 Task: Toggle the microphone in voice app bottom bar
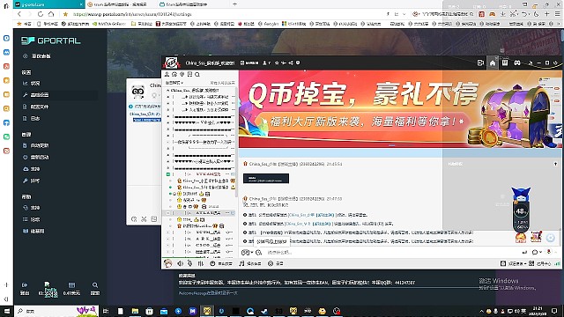[190, 263]
